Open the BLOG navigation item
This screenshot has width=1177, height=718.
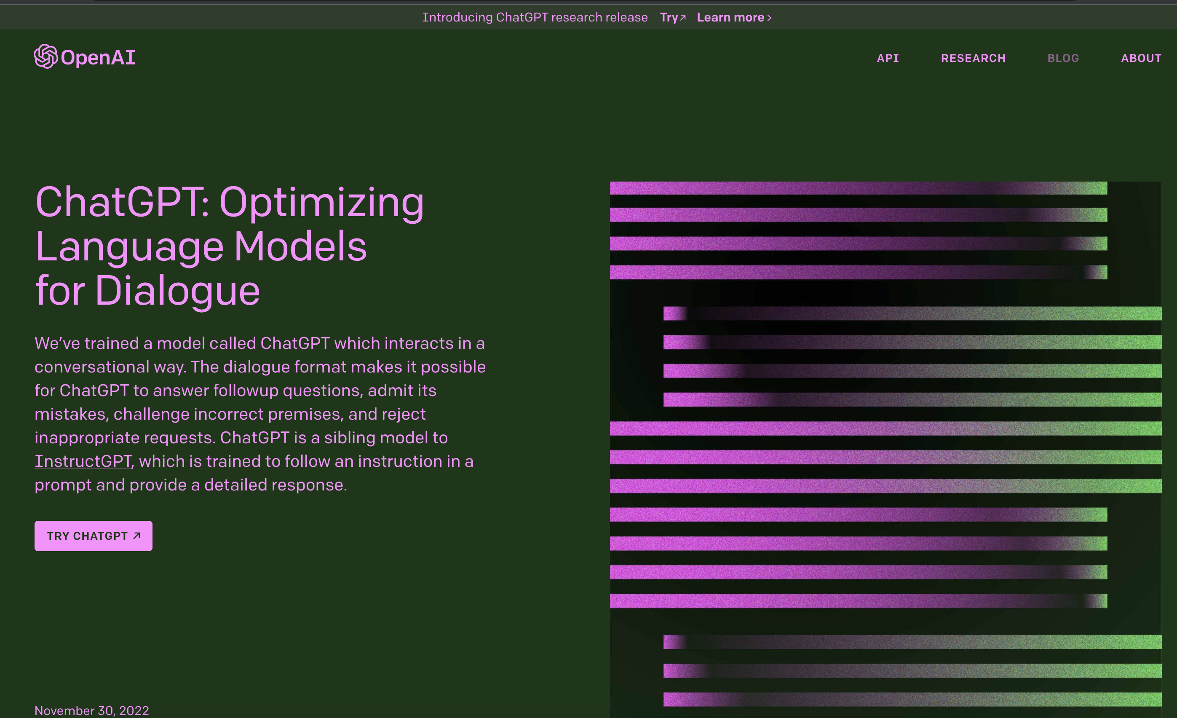[1063, 58]
